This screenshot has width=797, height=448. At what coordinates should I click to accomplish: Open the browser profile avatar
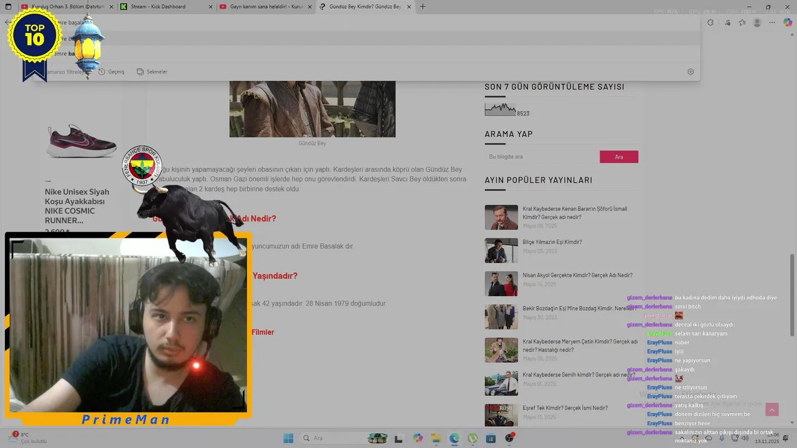(757, 22)
